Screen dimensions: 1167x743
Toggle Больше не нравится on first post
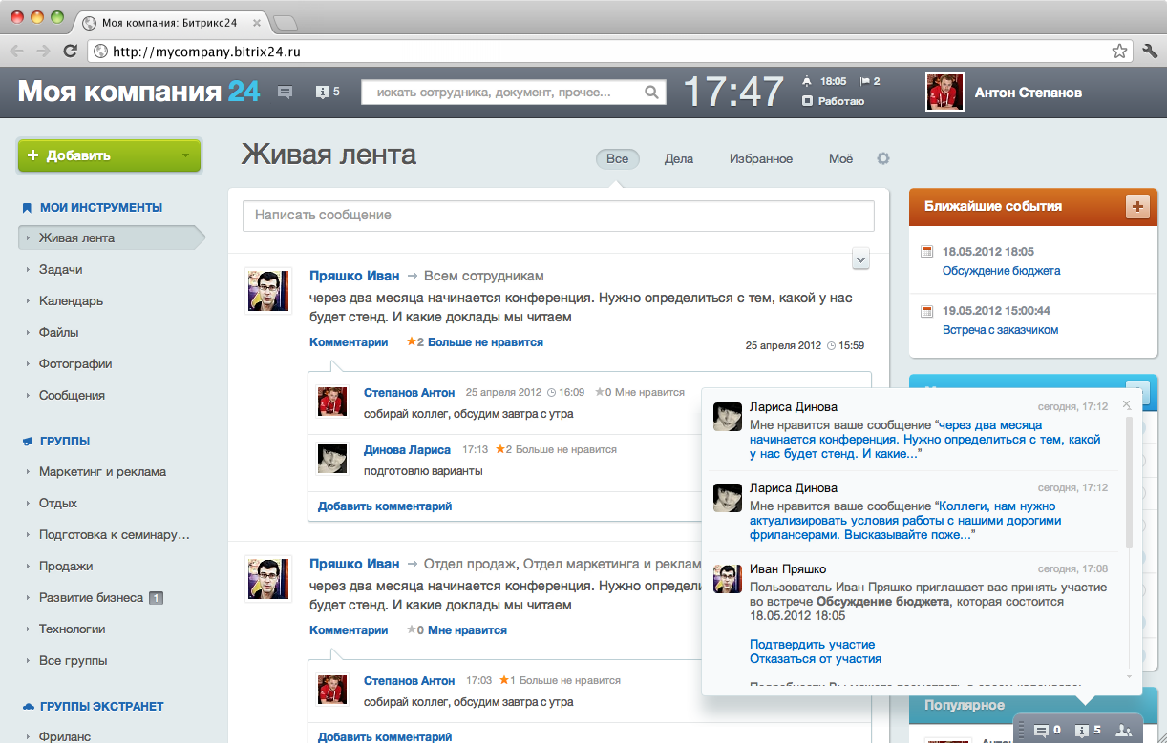[485, 341]
